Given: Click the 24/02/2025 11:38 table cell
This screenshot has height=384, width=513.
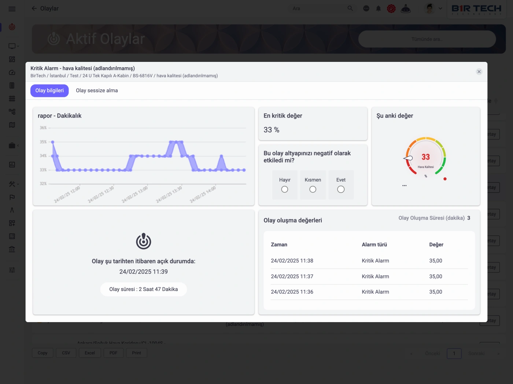Looking at the screenshot, I should click(x=292, y=261).
